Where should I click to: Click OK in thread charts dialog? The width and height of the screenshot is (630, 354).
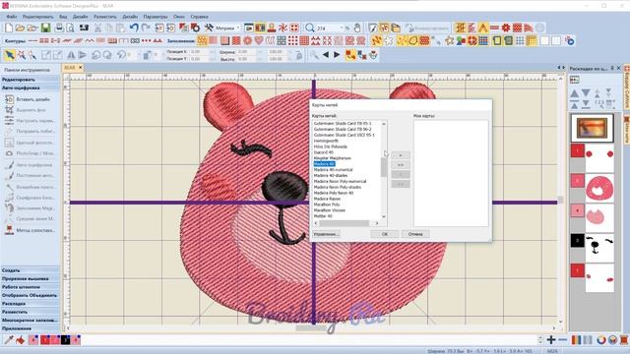385,234
